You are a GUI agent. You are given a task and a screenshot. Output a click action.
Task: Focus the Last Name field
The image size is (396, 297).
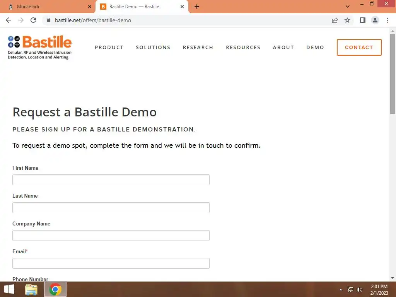[x=111, y=208]
